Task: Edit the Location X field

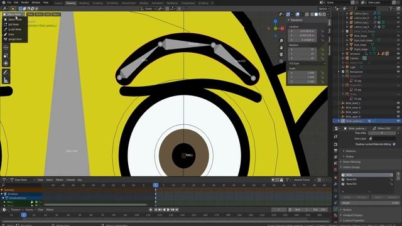Action: tap(302, 31)
